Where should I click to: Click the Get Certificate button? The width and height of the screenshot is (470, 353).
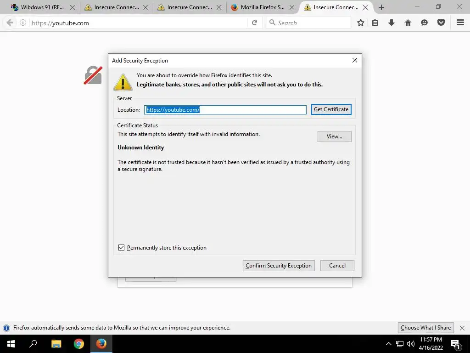click(x=331, y=109)
